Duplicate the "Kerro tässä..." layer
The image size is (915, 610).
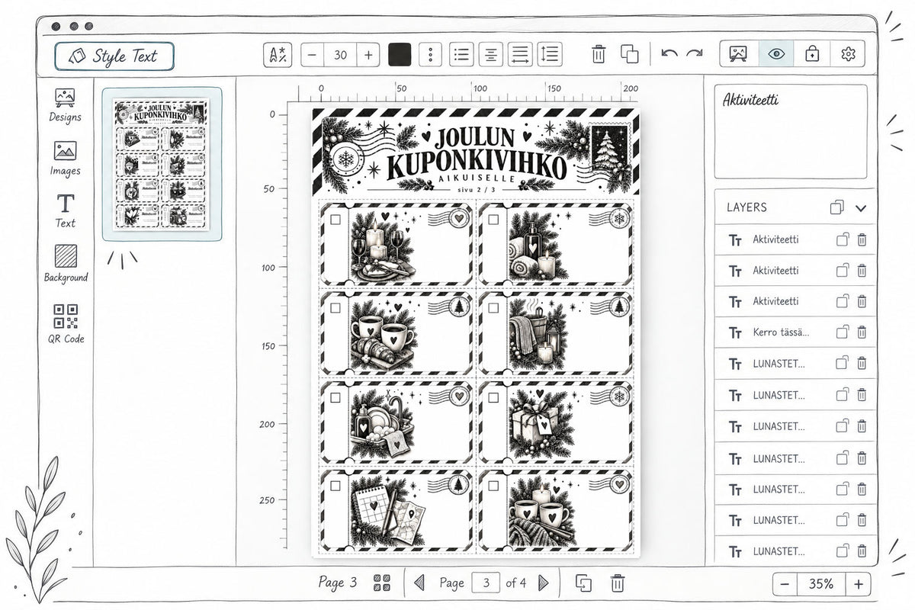click(x=843, y=332)
